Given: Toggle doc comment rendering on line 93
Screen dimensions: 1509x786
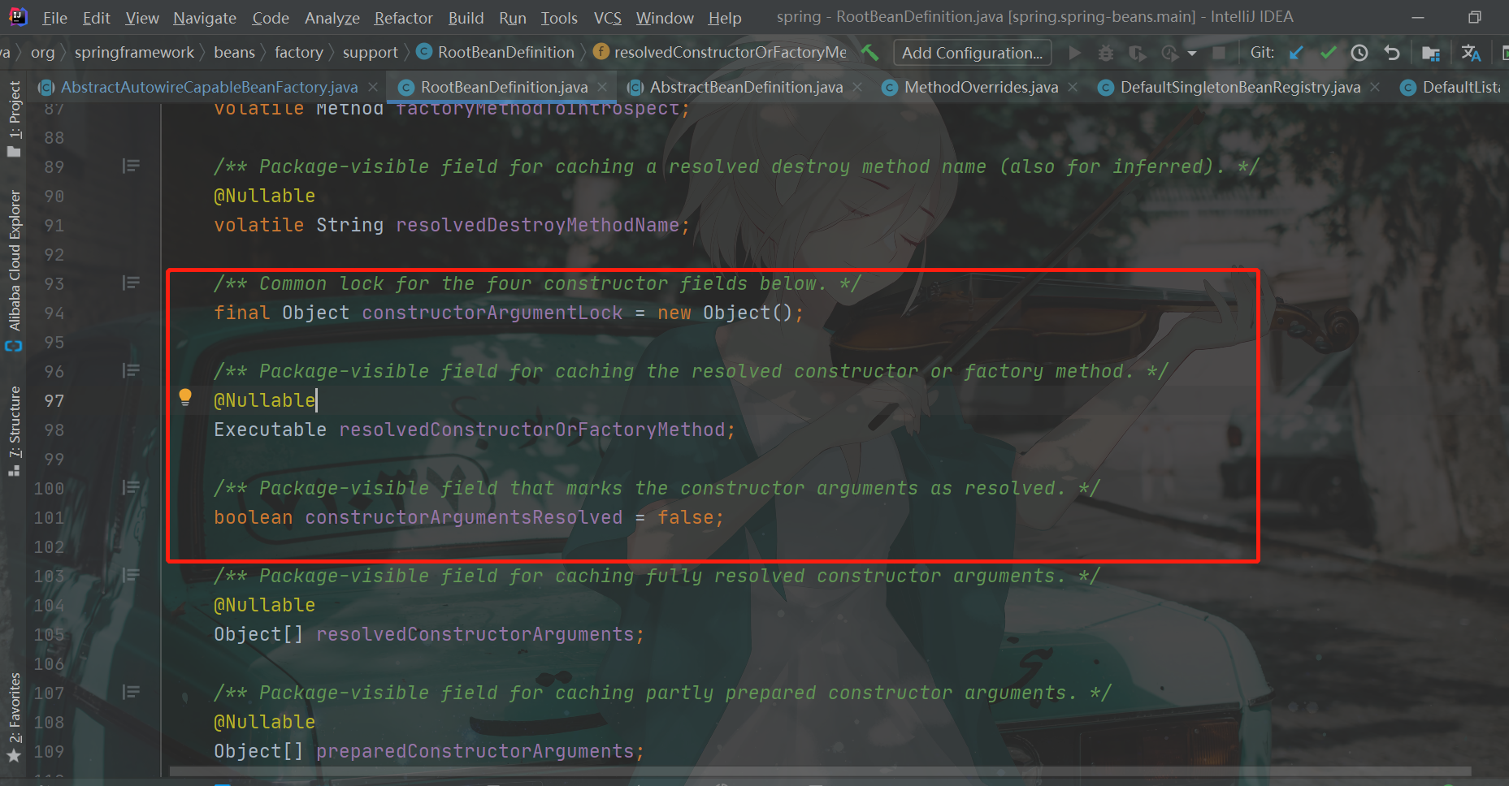Looking at the screenshot, I should [x=131, y=283].
